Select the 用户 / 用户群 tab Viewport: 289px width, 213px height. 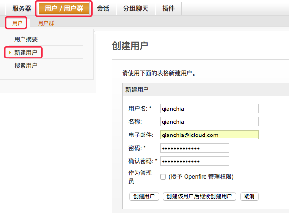click(x=64, y=8)
